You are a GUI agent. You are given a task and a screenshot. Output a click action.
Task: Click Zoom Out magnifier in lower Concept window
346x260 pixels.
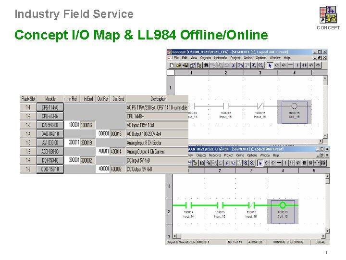252,163
